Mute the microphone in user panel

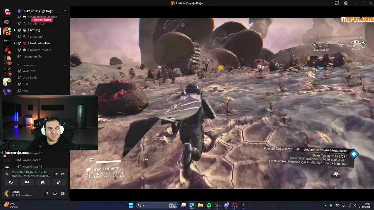[47, 193]
